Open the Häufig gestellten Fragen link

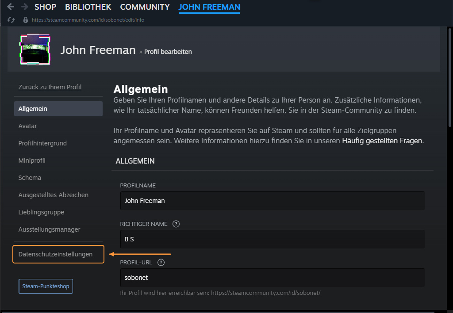[x=382, y=141]
